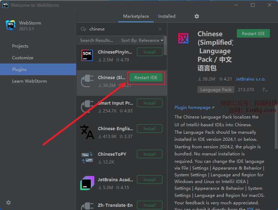Click the plugin list scrollbar
This screenshot has width=278, height=210.
pyautogui.click(x=165, y=46)
